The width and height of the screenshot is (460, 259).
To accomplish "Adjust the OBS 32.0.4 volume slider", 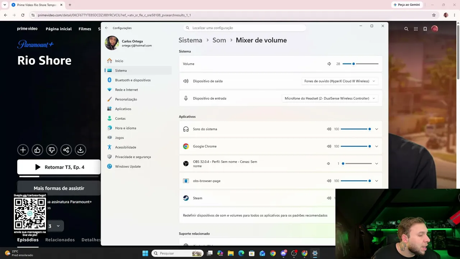I will [x=356, y=164].
